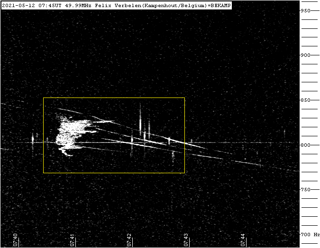Click the header text with date and station BEKAMP
This screenshot has height=248, width=320.
click(x=116, y=6)
